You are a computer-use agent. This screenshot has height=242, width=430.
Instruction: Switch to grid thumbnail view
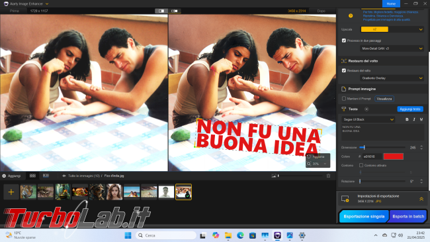click(32, 176)
